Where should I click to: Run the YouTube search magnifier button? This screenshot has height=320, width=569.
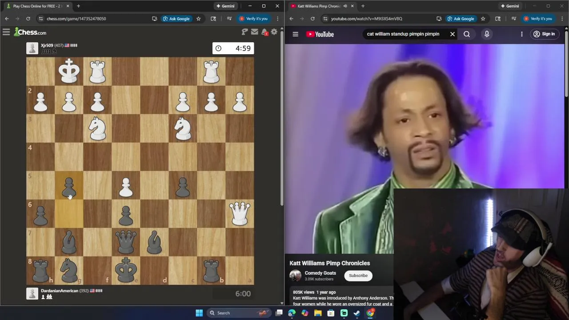(467, 34)
